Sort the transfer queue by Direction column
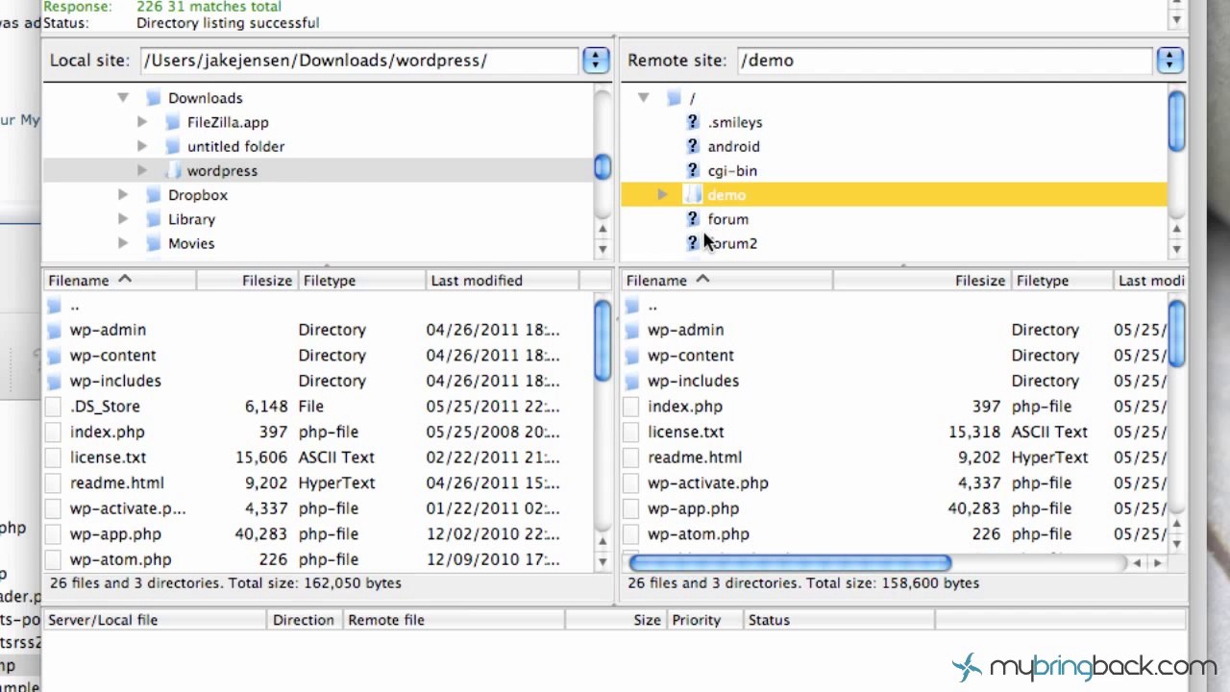 click(x=304, y=620)
